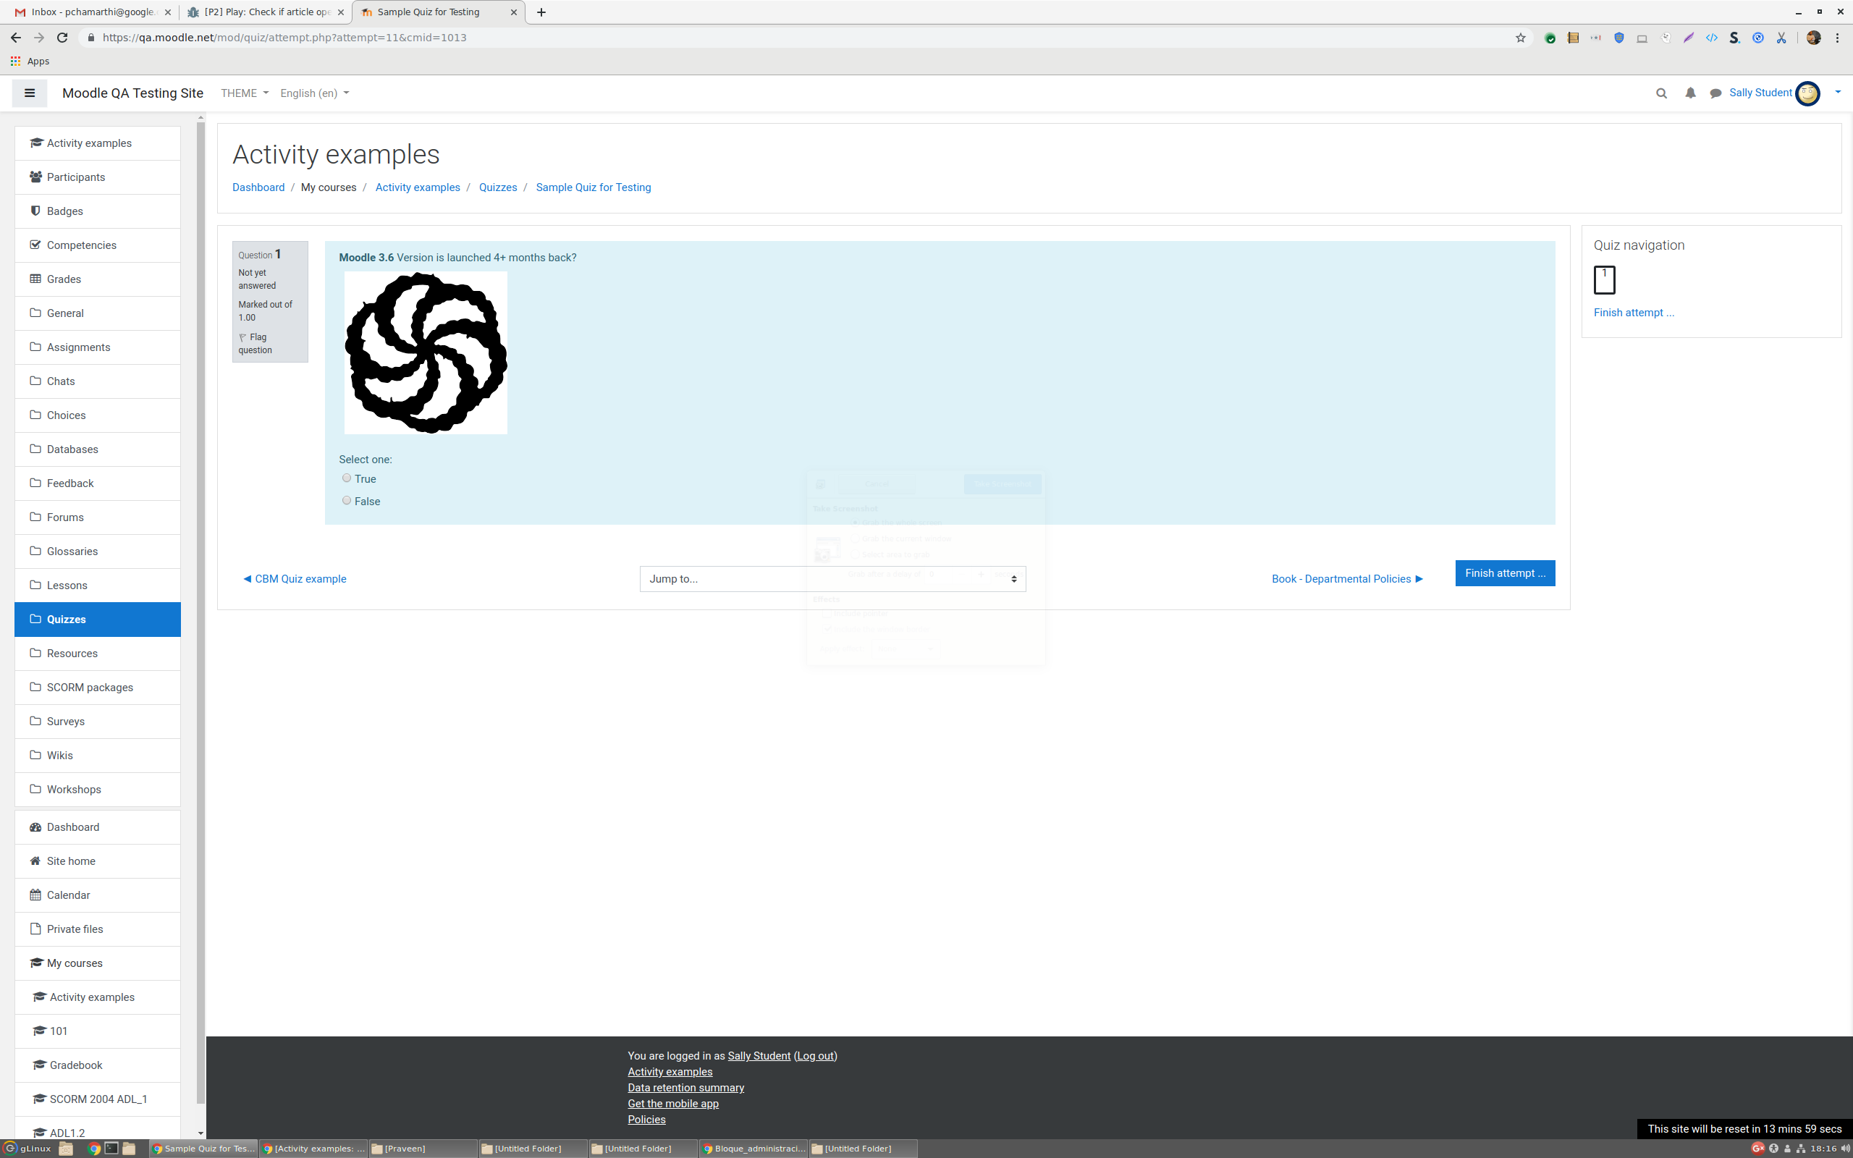
Task: Open a new browser tab
Action: click(541, 12)
